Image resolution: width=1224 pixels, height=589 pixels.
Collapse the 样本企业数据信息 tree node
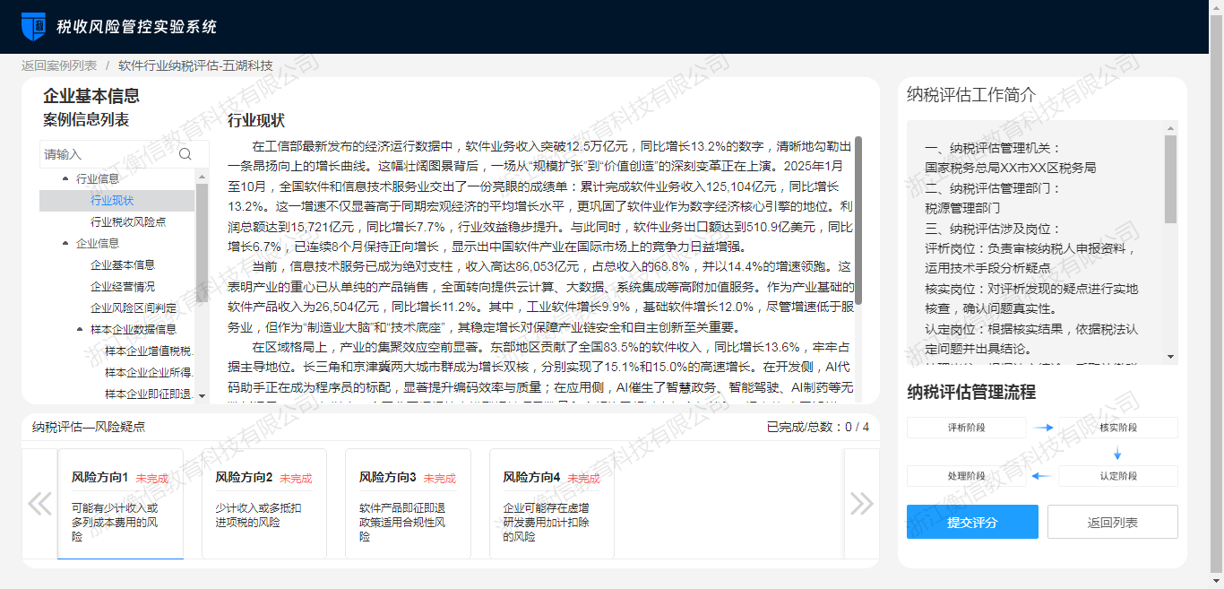coord(80,330)
